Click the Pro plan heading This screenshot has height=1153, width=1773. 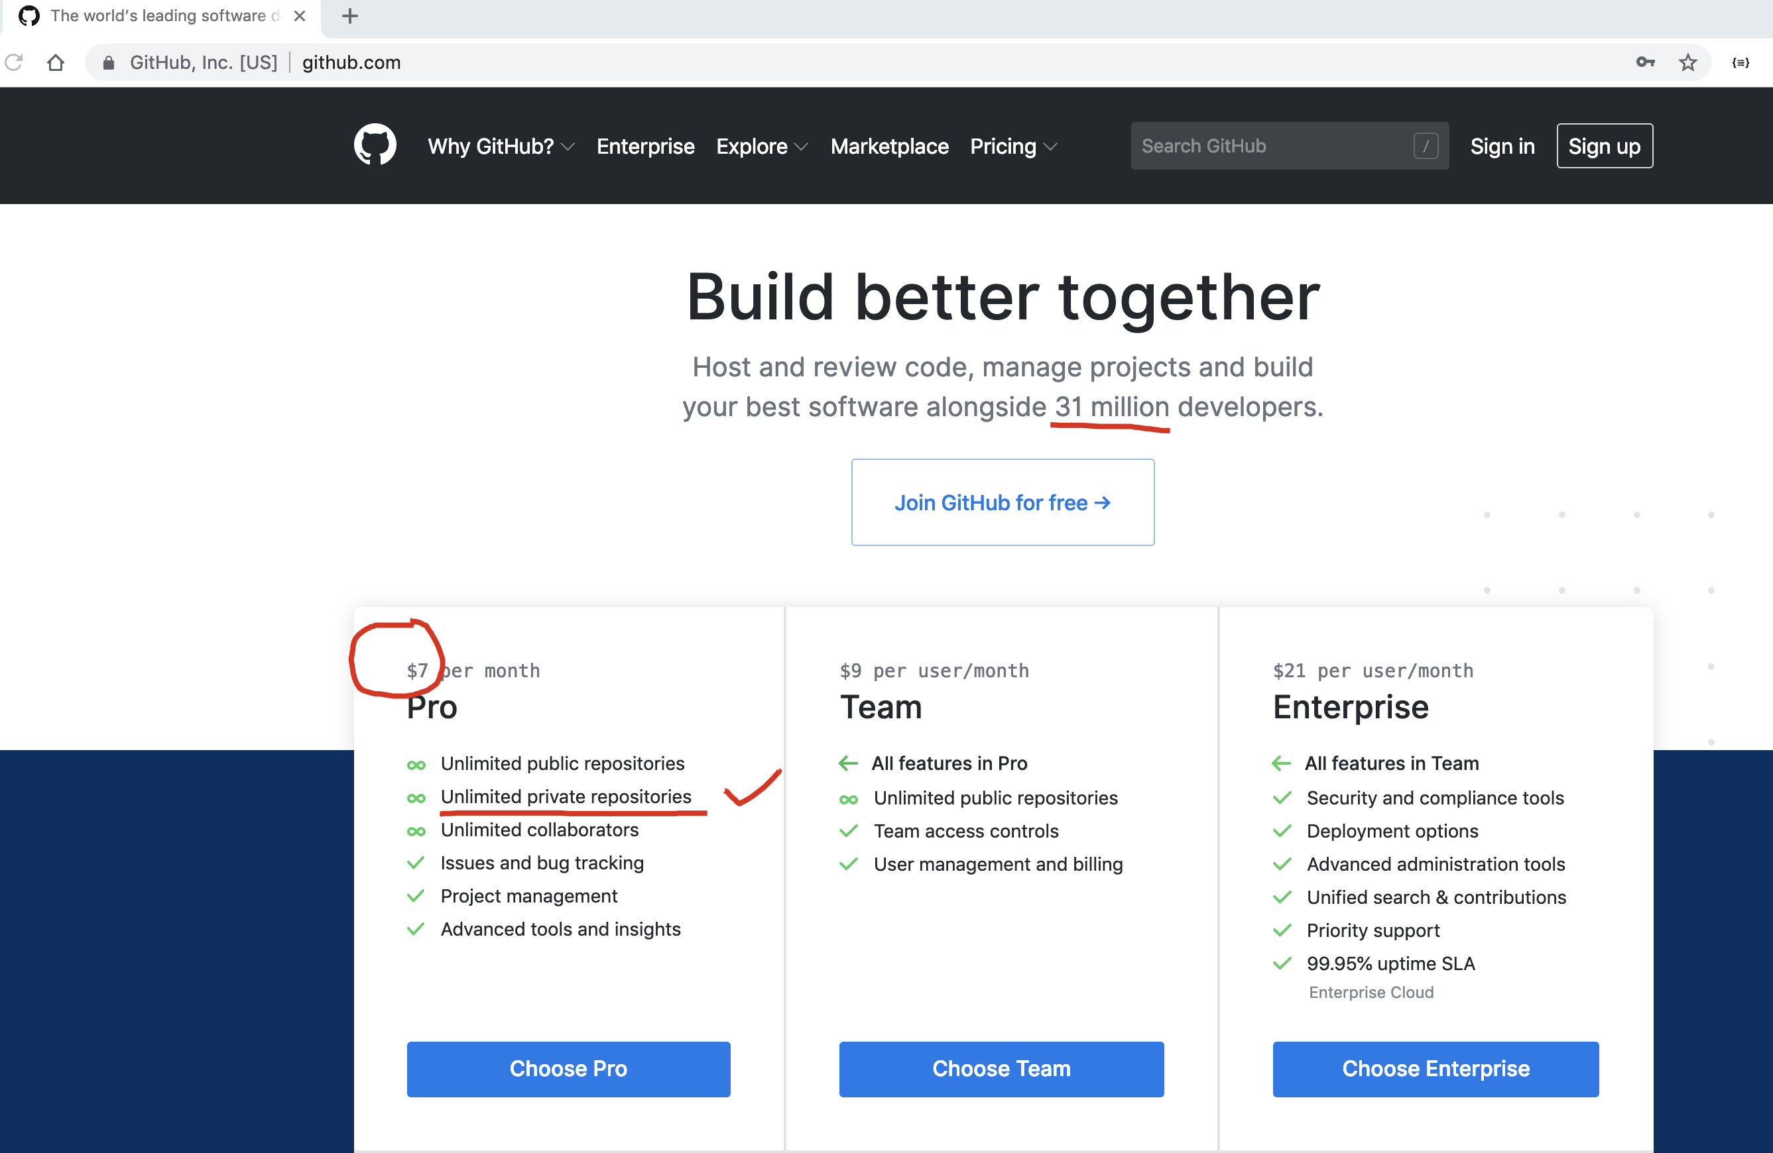(x=432, y=707)
